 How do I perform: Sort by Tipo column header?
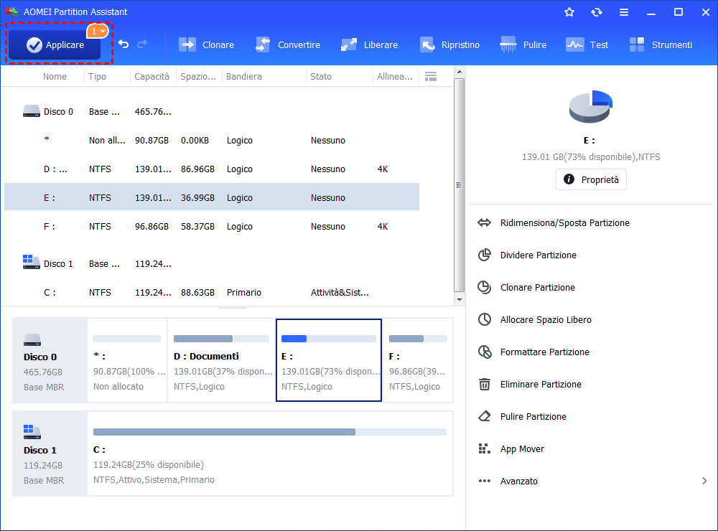[97, 77]
